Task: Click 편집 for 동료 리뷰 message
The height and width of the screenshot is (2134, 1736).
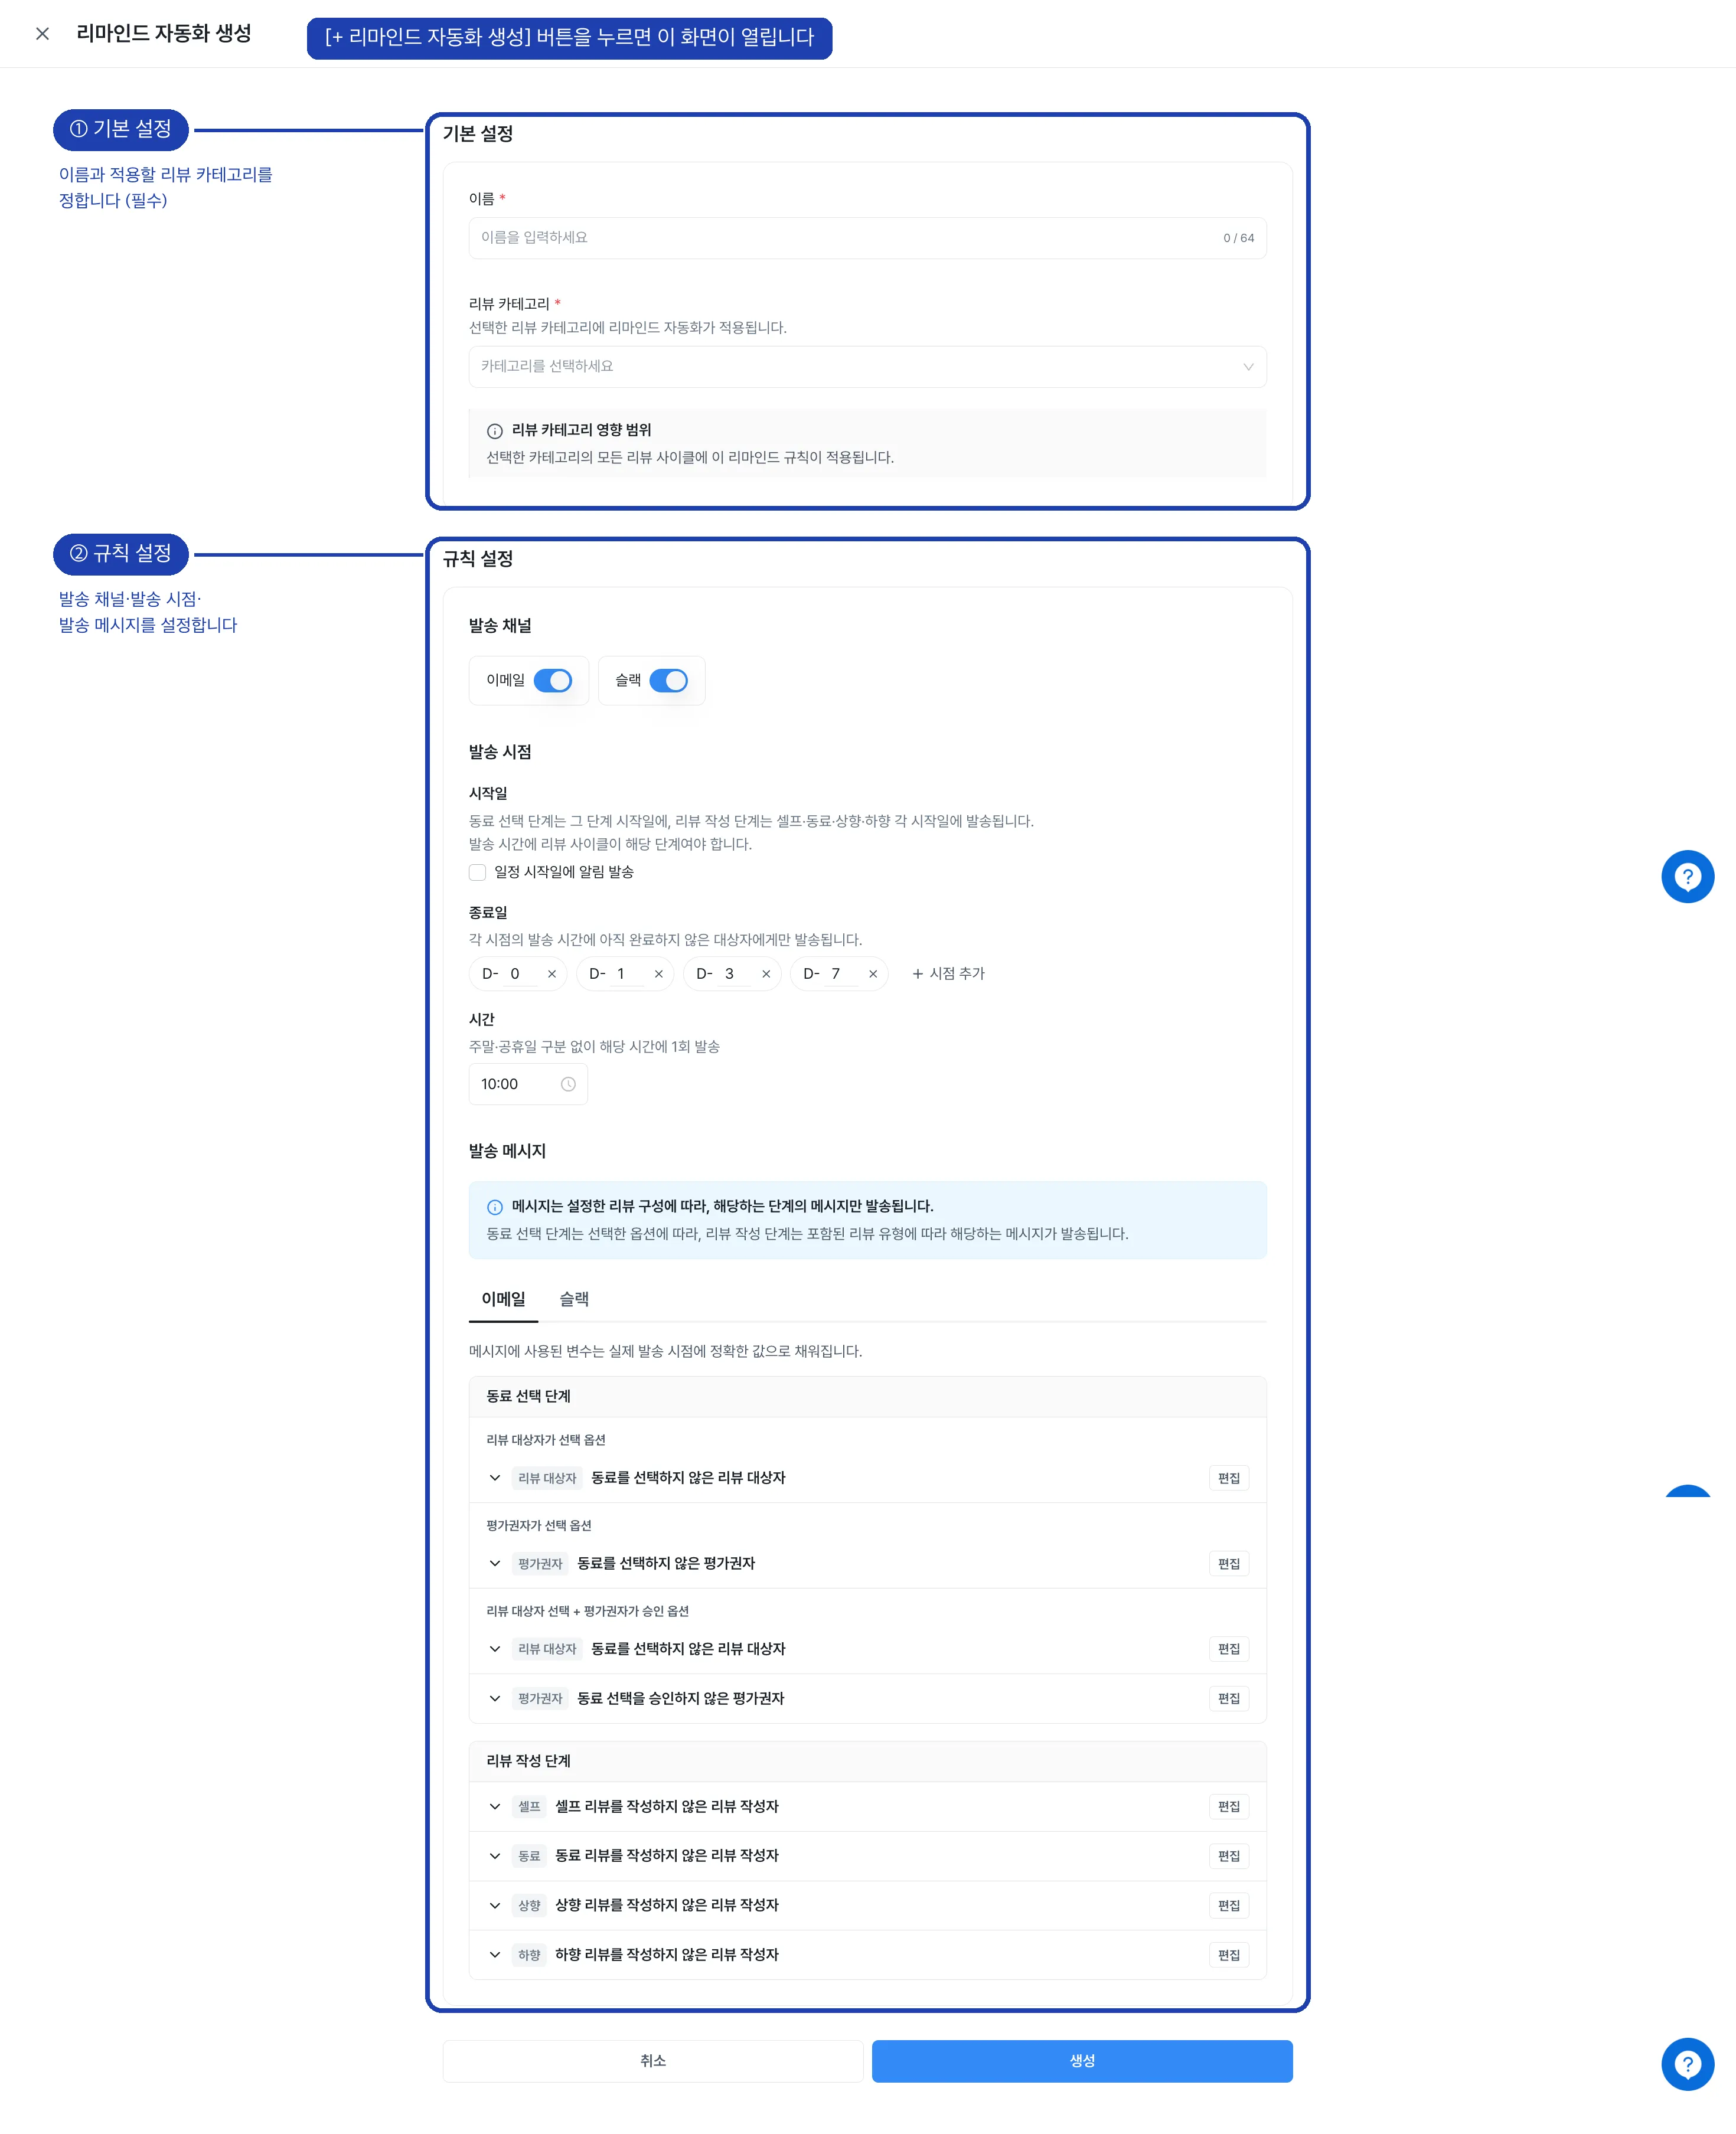Action: click(1228, 1856)
